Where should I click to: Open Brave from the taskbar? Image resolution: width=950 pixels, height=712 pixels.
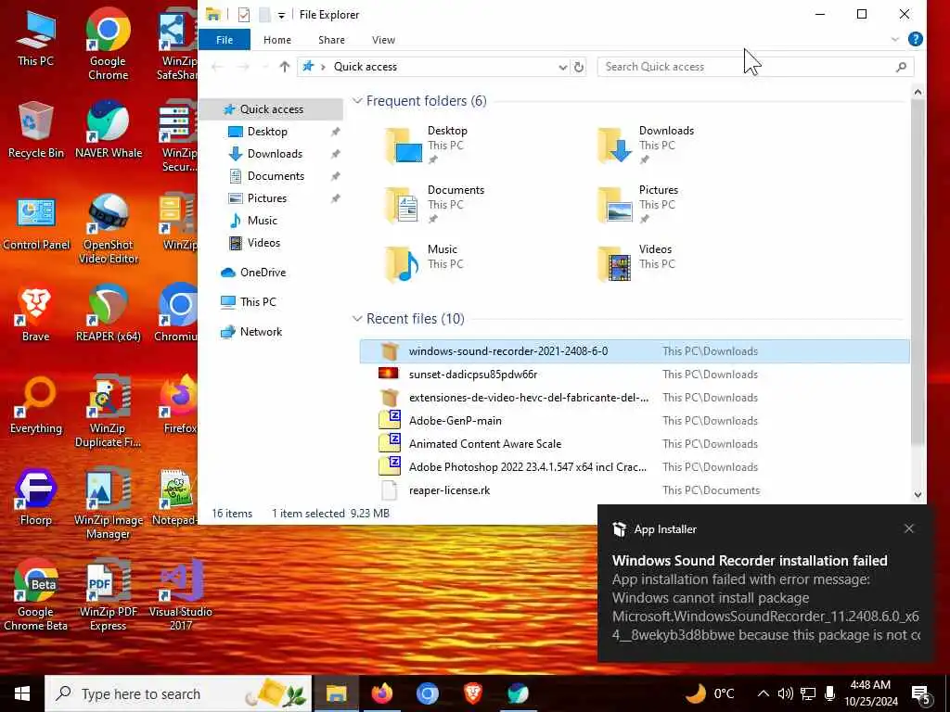pos(472,693)
